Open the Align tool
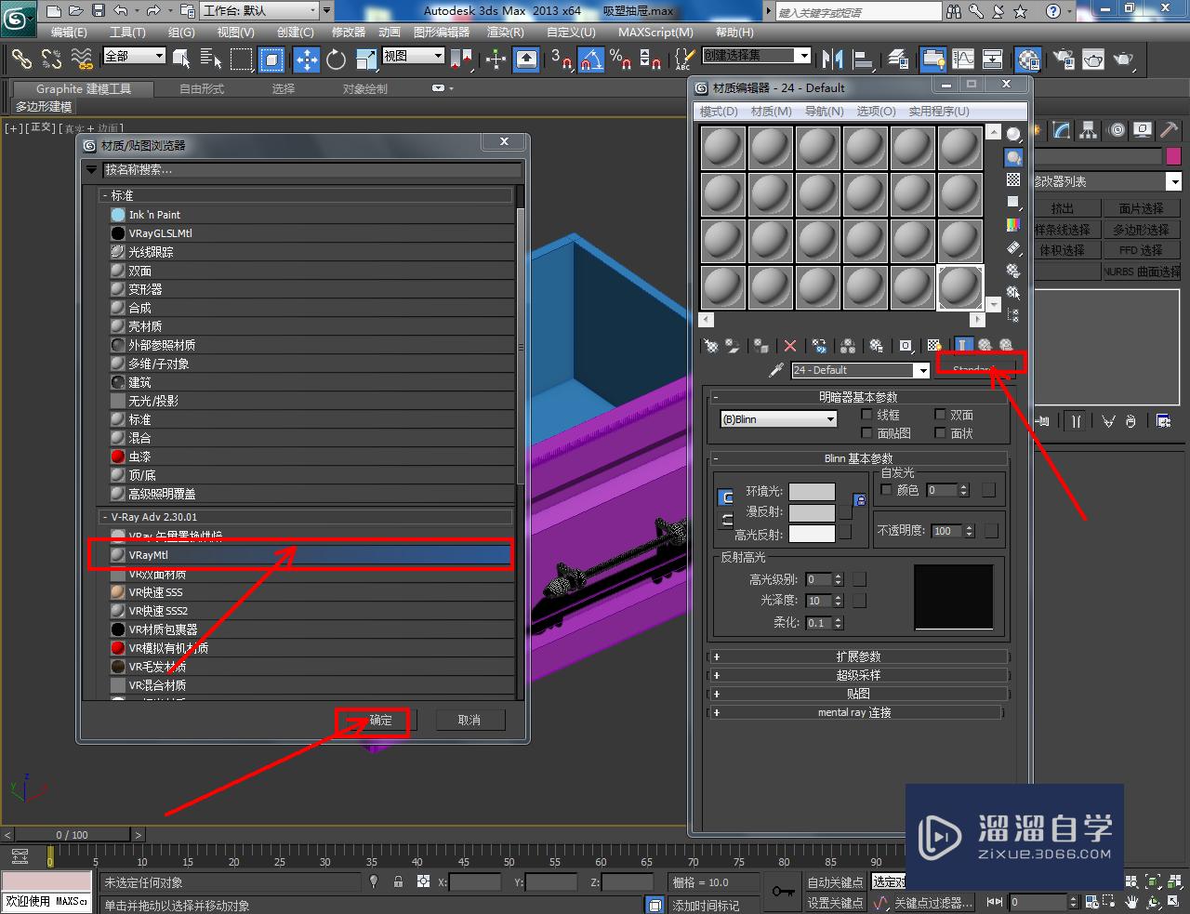The height and width of the screenshot is (914, 1190). [863, 60]
